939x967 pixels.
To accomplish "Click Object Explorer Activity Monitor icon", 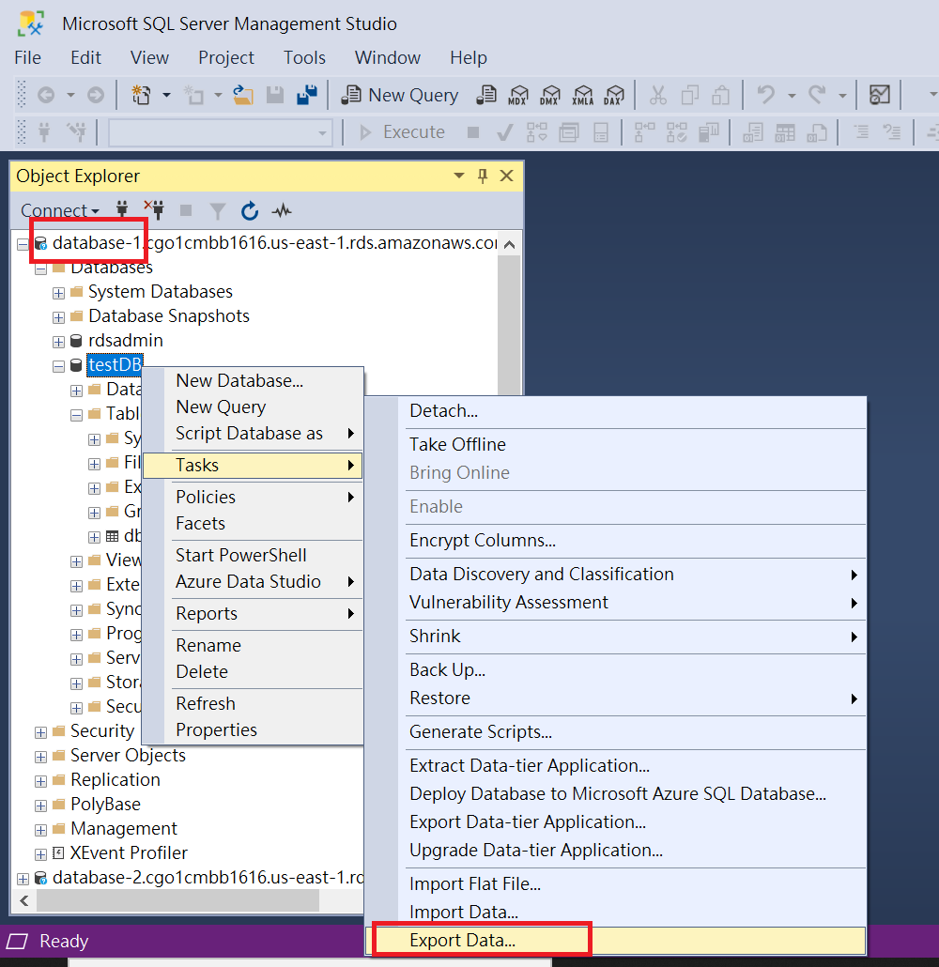I will tap(282, 211).
